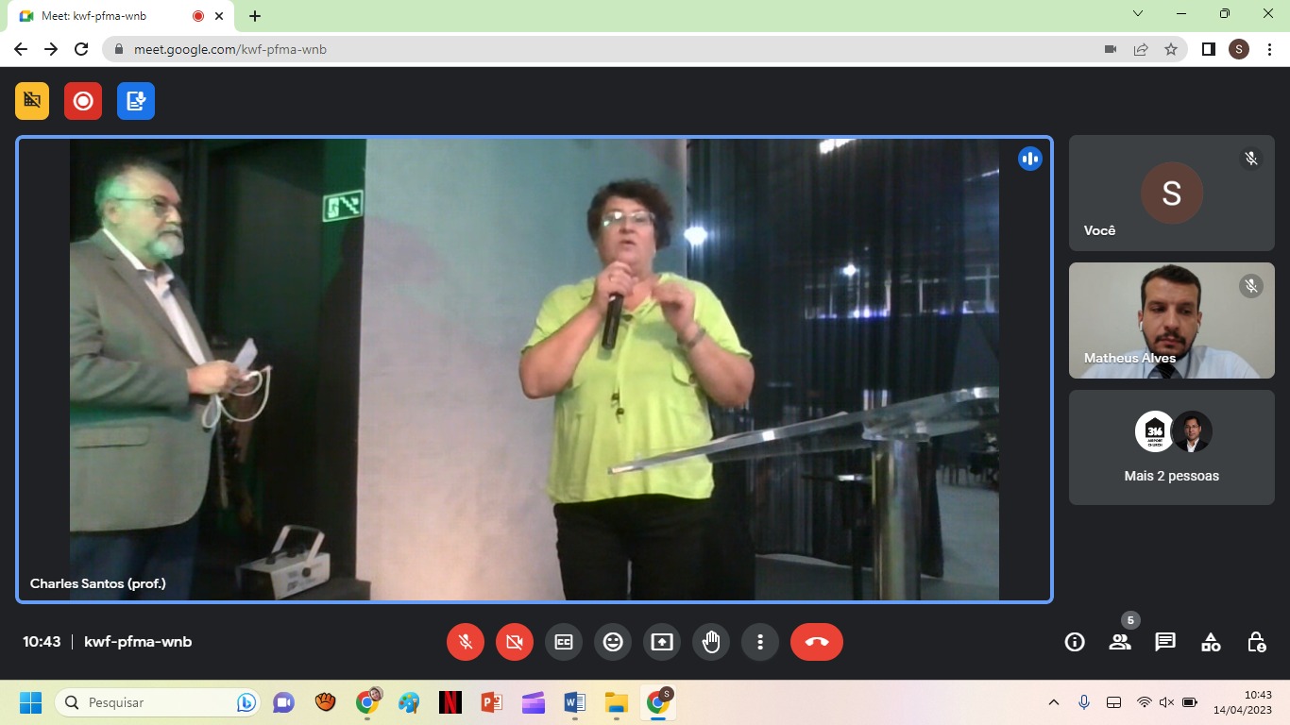
Task: Open host controls lock icon
Action: pyautogui.click(x=1256, y=642)
